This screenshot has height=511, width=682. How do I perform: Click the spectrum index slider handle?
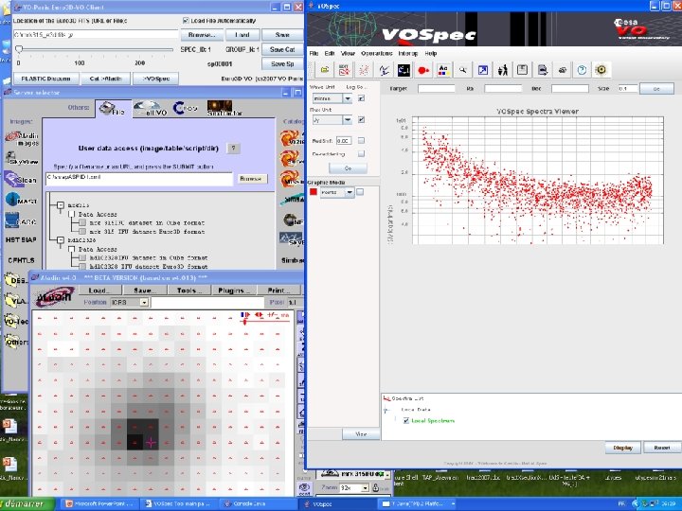pos(19,49)
